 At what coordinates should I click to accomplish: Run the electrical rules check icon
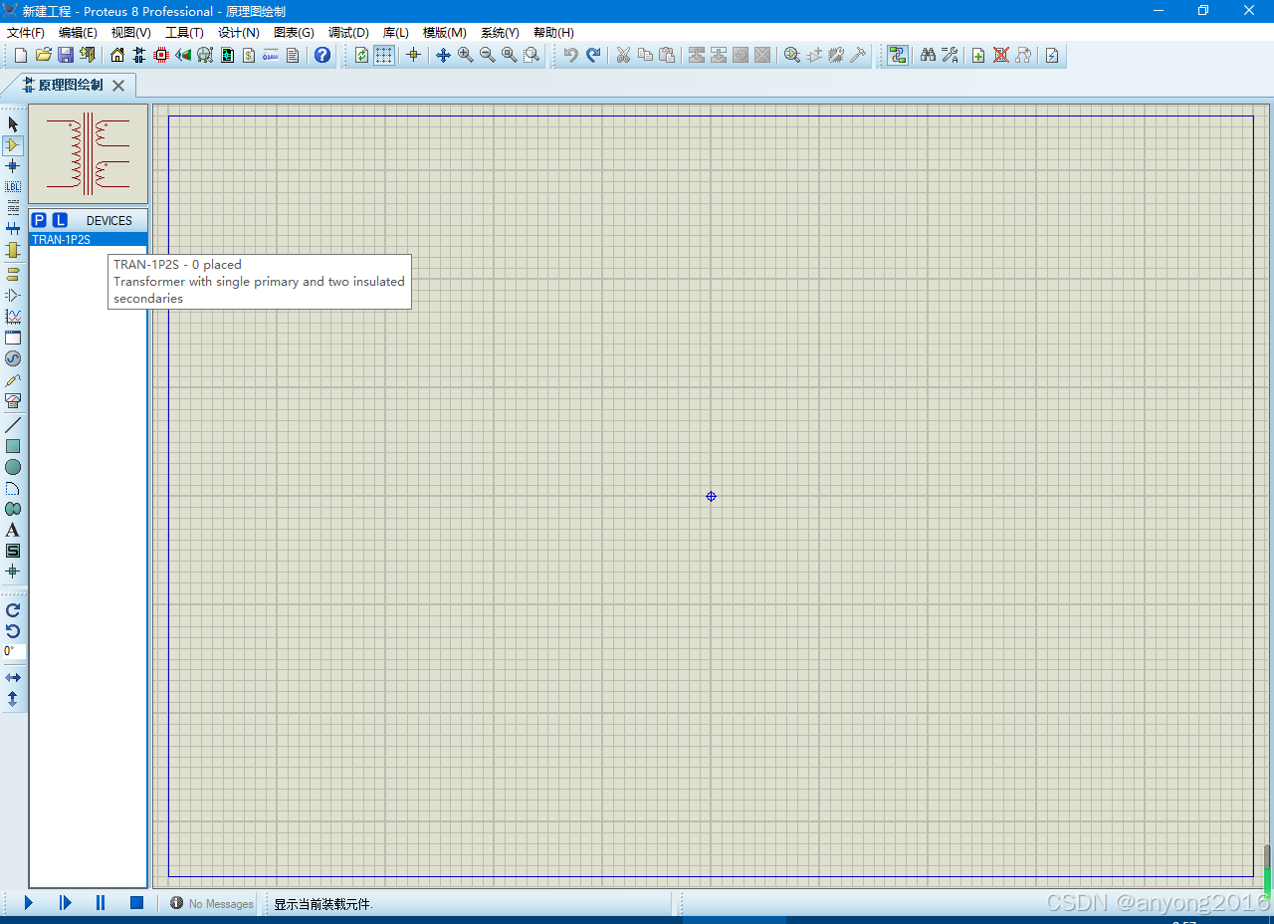coord(1052,55)
